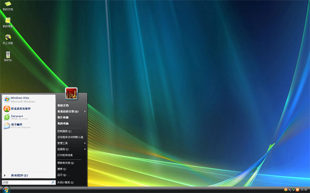Open 网上邻居 globe desktop icon
This screenshot has width=310, height=193.
click(8, 38)
